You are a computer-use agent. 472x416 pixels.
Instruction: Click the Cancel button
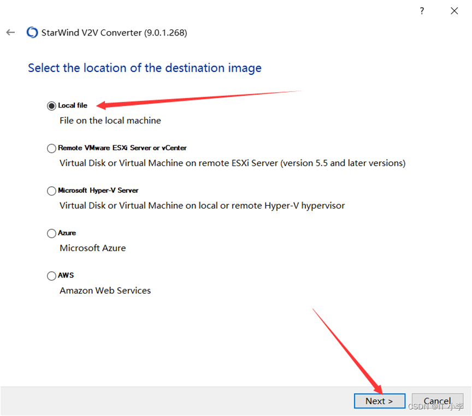click(437, 401)
